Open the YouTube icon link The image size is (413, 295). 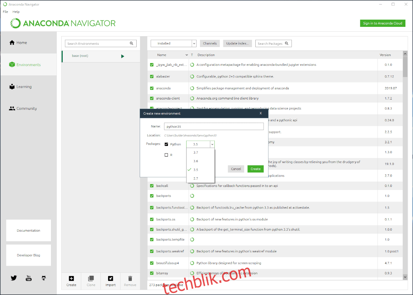[x=29, y=278]
